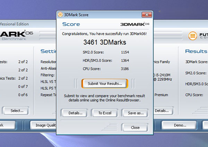208x147 pixels.
Task: Click the 3461 3DMarks score text
Action: click(x=105, y=42)
